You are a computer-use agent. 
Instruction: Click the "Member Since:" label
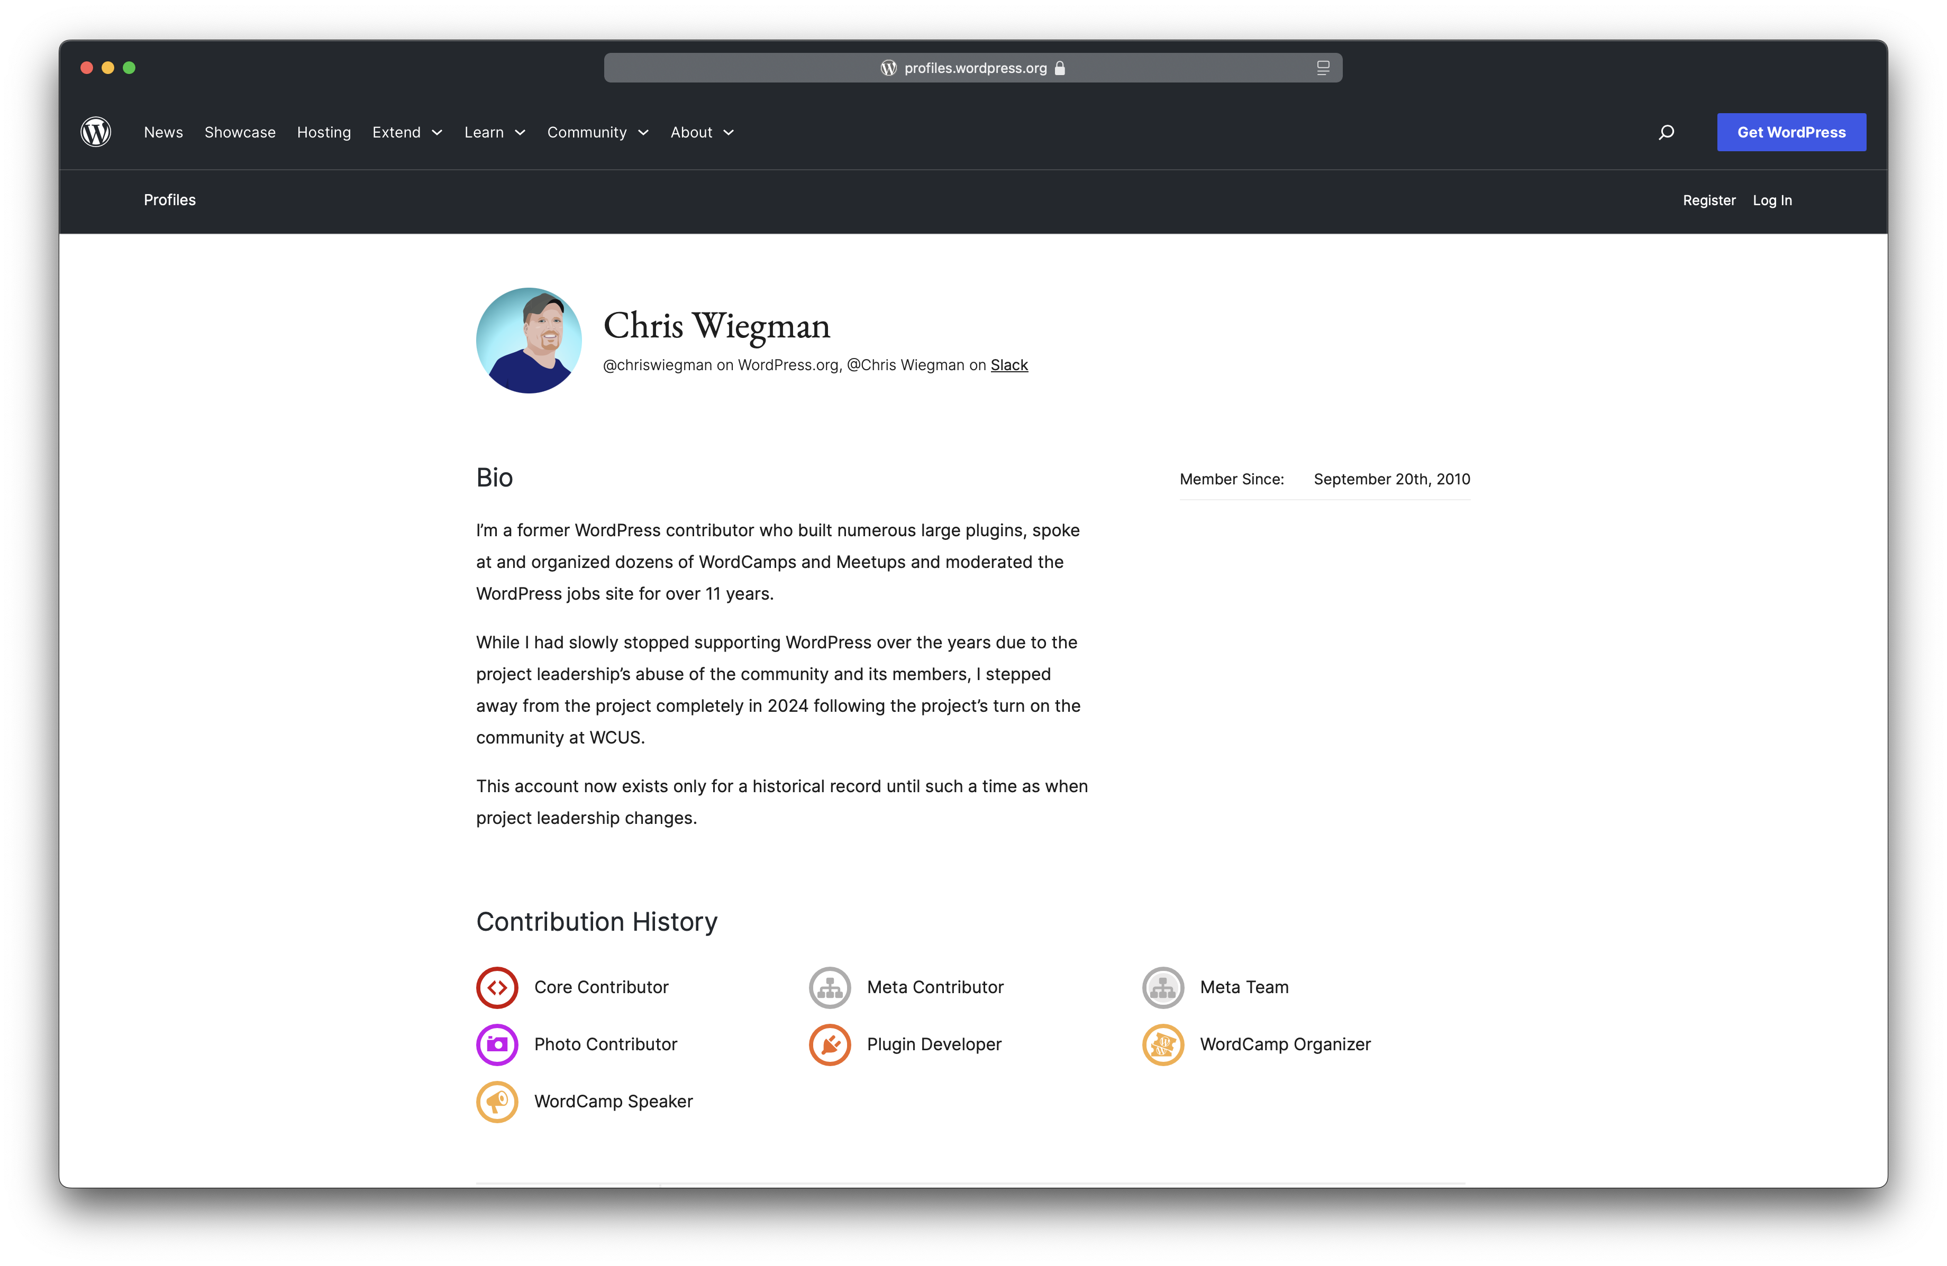(1232, 479)
